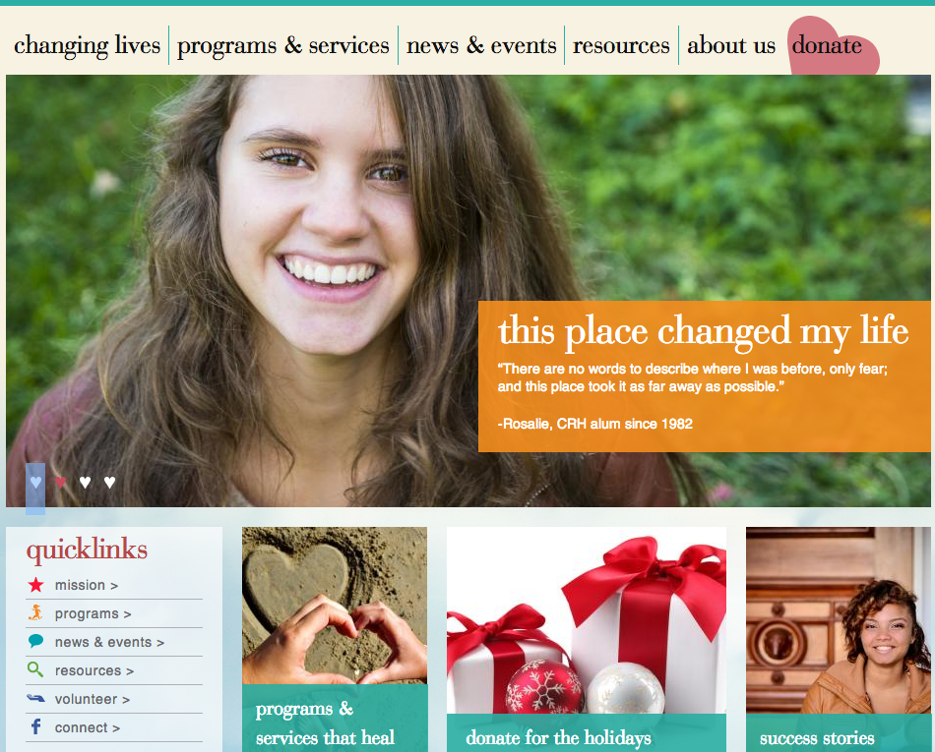Open the news & events menu
Image resolution: width=935 pixels, height=752 pixels.
[481, 45]
